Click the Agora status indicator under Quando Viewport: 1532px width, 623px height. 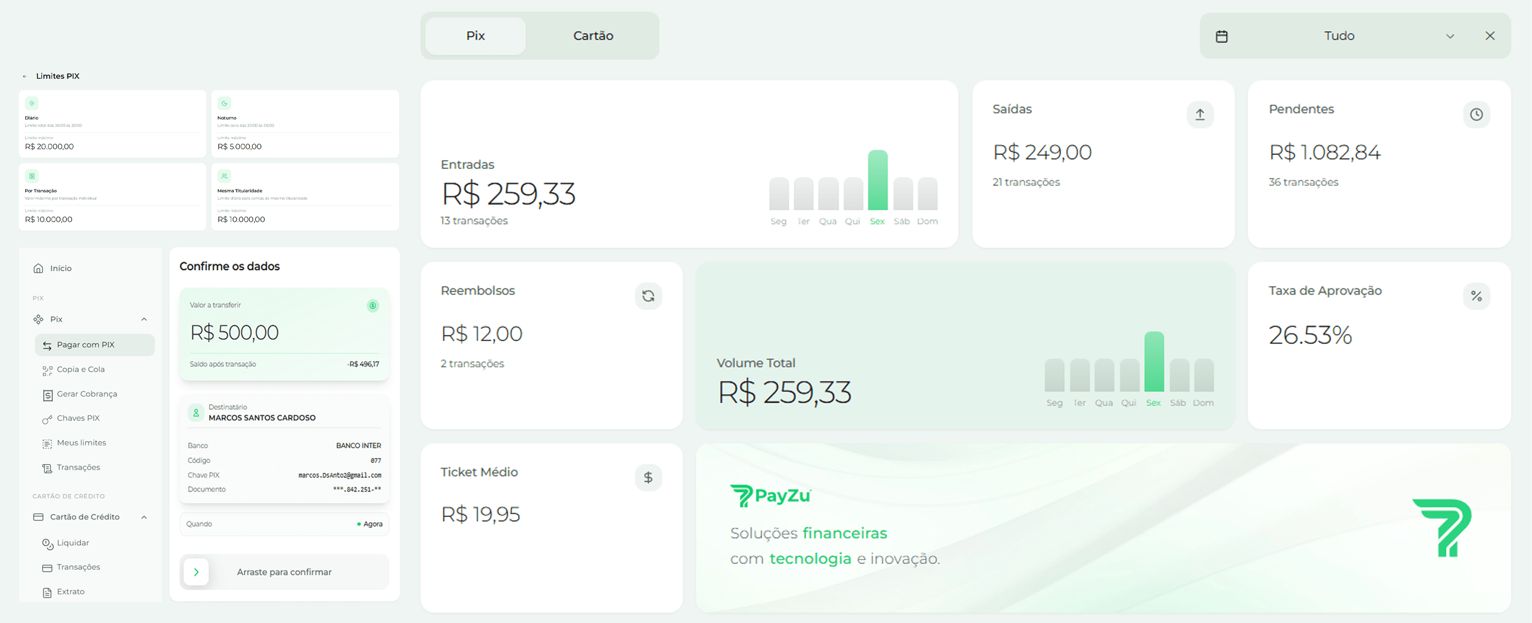368,524
